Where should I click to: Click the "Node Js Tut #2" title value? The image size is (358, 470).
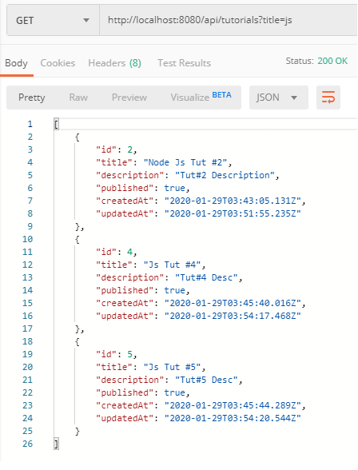[185, 162]
